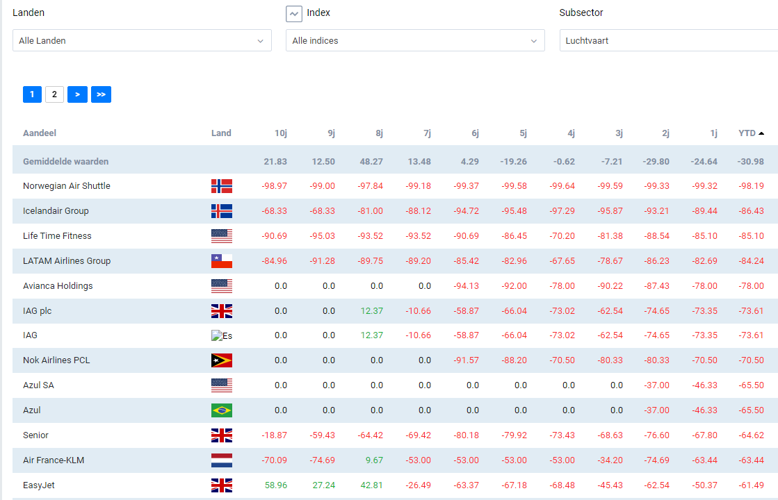778x500 pixels.
Task: Click IAG plc 8j value 12.37
Action: [x=372, y=310]
